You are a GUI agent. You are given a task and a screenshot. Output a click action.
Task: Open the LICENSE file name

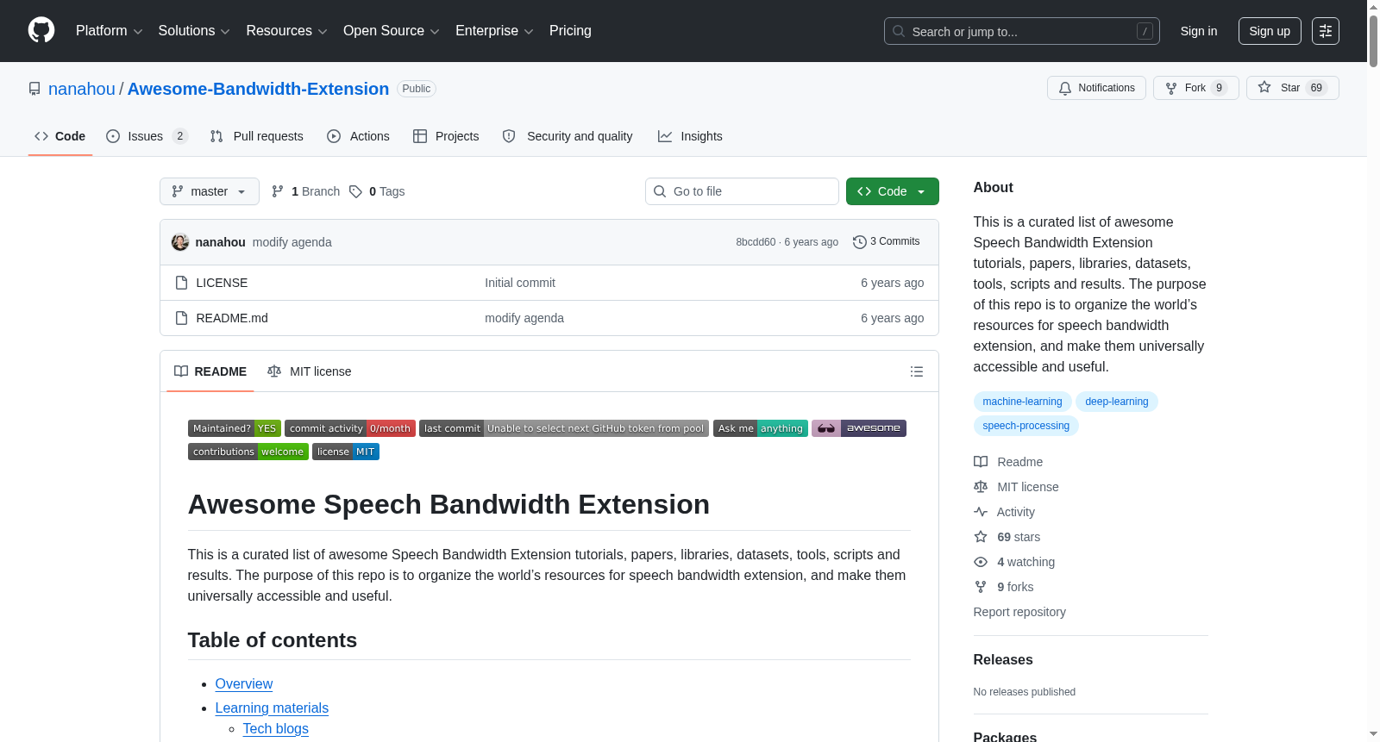pyautogui.click(x=222, y=283)
